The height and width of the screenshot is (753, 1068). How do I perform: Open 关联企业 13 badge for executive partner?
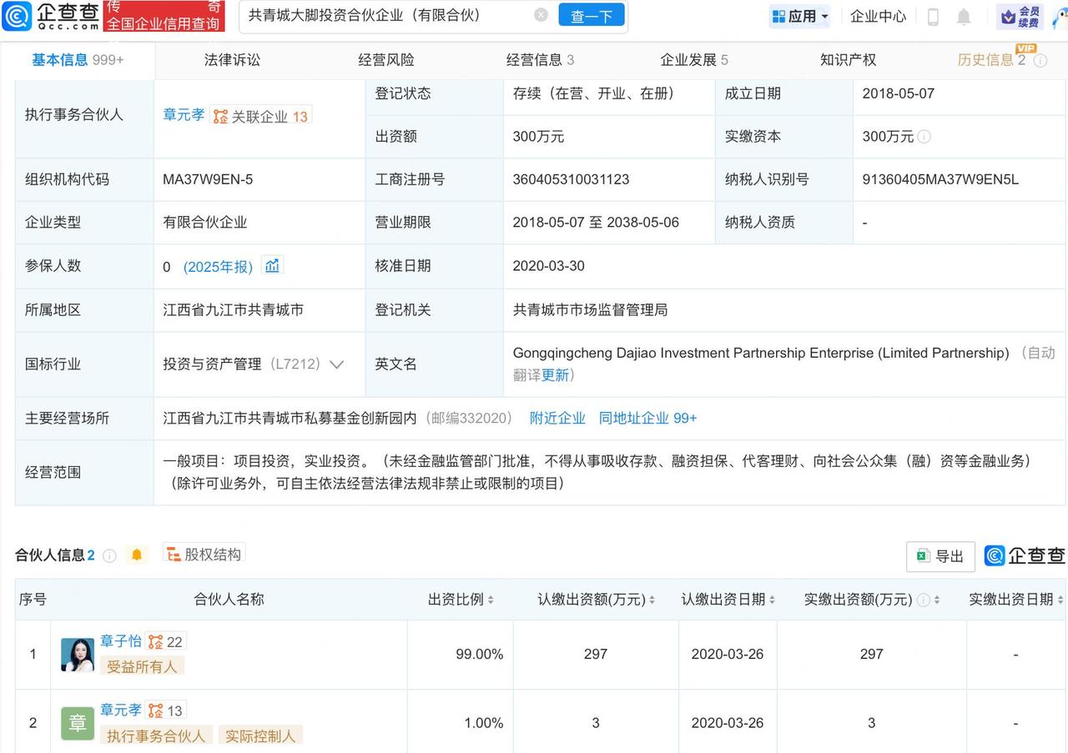click(x=261, y=116)
